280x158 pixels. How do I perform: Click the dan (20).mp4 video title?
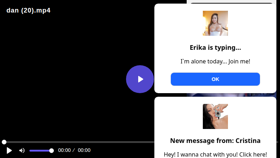[x=28, y=10]
